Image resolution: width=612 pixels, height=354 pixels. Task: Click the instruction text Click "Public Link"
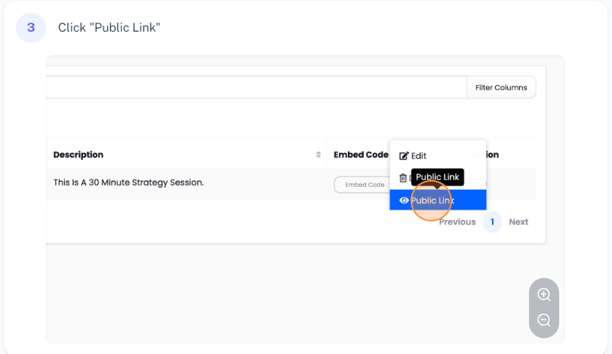coord(109,28)
